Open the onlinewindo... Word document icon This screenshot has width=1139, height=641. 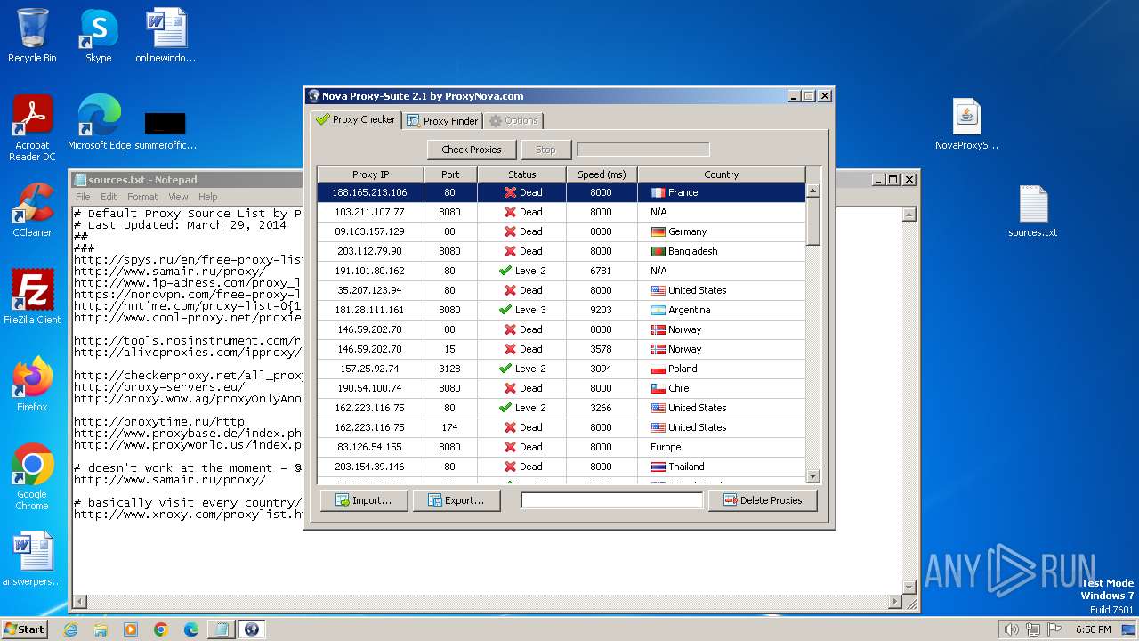tap(166, 36)
